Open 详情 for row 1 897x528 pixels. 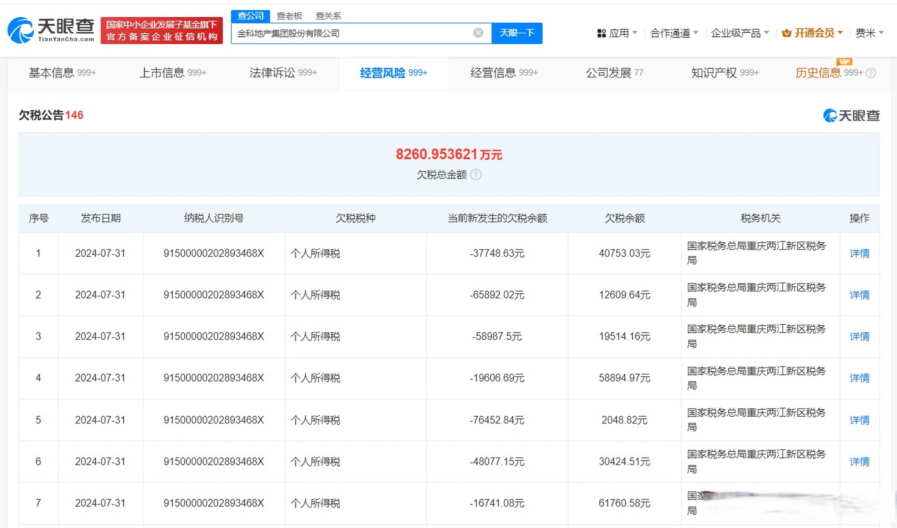point(859,253)
